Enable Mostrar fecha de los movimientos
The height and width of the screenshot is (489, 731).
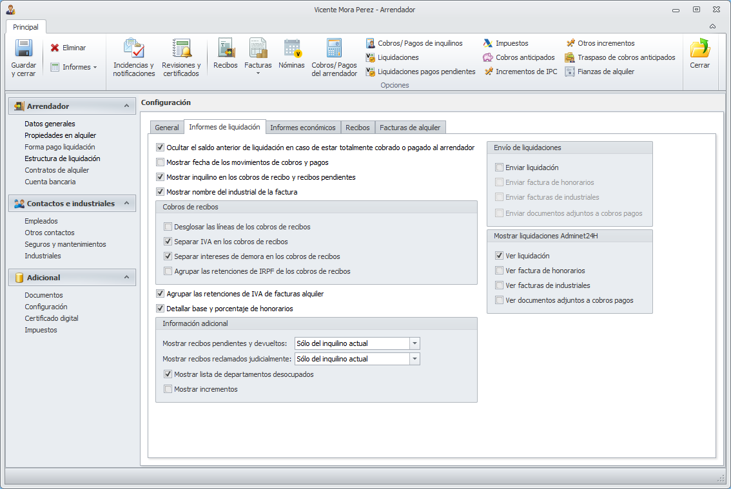pyautogui.click(x=161, y=162)
